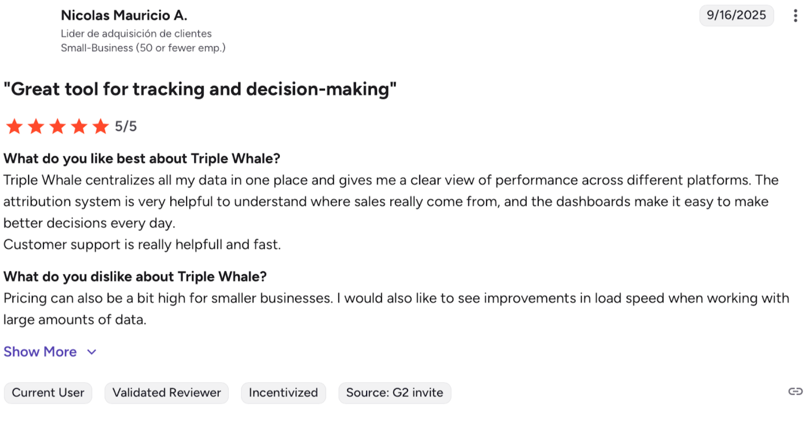Expand the review with Show More

(x=40, y=352)
